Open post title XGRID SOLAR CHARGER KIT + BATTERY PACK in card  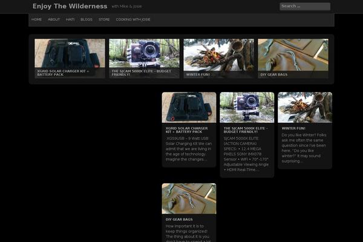point(186,130)
